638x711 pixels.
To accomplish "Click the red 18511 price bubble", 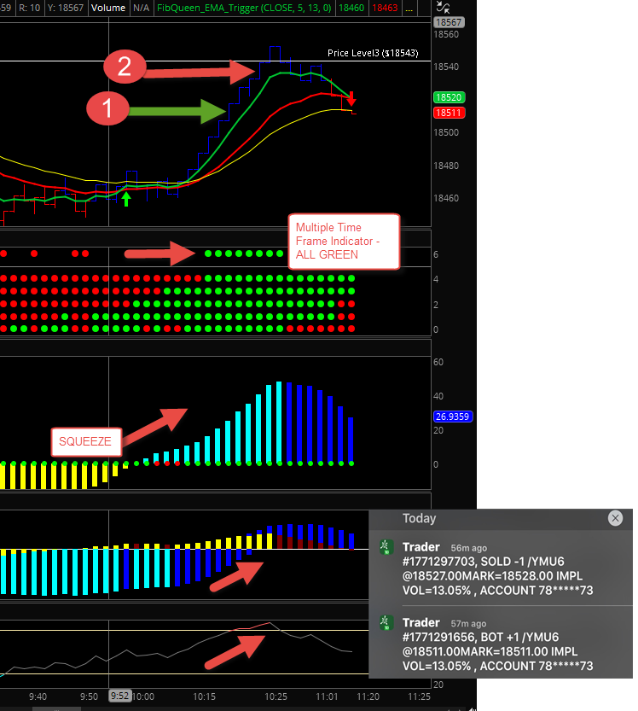I will click(449, 113).
